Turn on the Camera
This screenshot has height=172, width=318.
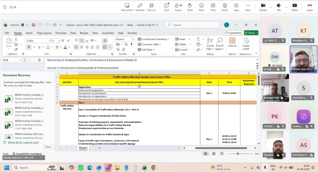[x=263, y=7]
